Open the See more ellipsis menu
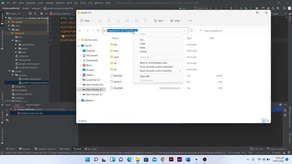The image size is (292, 164). (190, 20)
